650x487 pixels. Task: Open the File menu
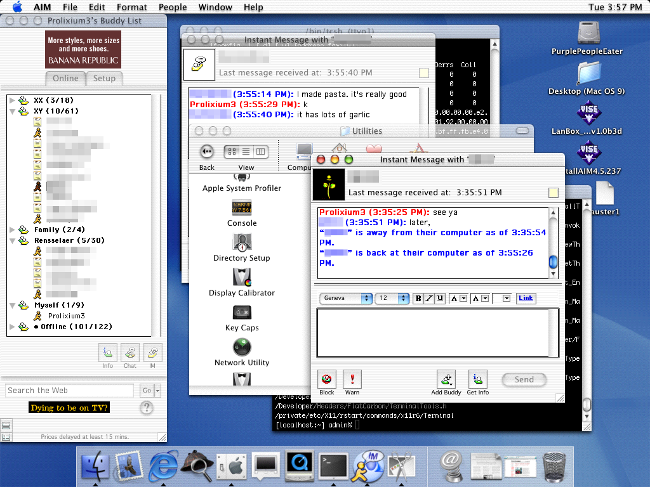pos(70,7)
